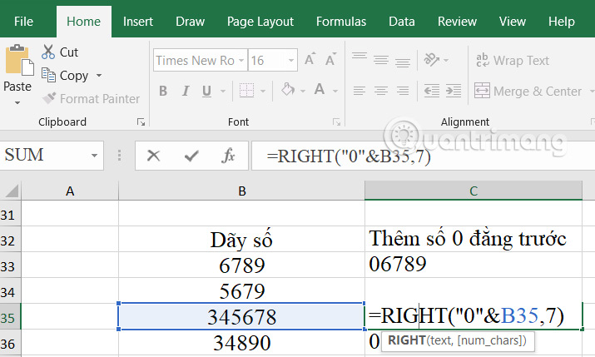Click the Format Painter brush icon
595x357 pixels.
pos(48,99)
